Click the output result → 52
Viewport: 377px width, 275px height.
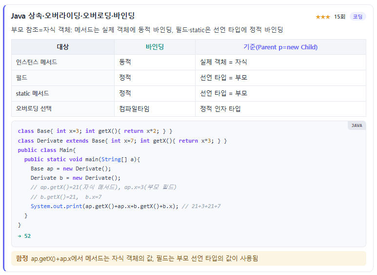click(24, 236)
